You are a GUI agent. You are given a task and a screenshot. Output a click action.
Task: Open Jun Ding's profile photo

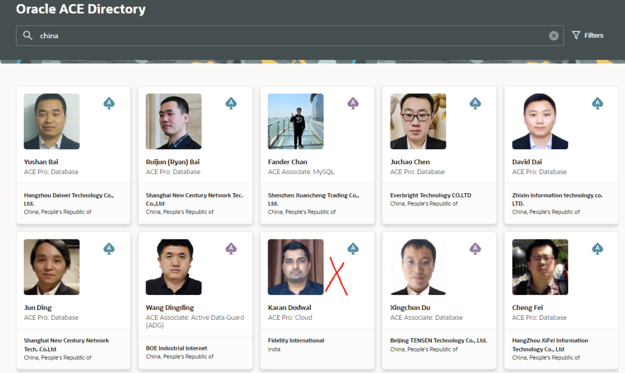click(x=52, y=267)
